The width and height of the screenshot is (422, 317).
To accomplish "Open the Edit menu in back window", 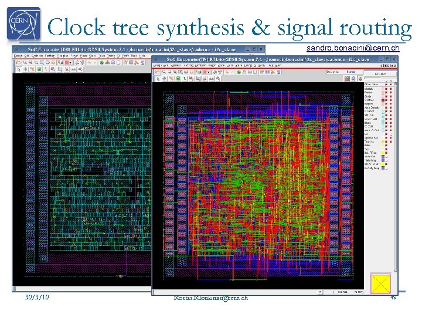I will pos(26,56).
